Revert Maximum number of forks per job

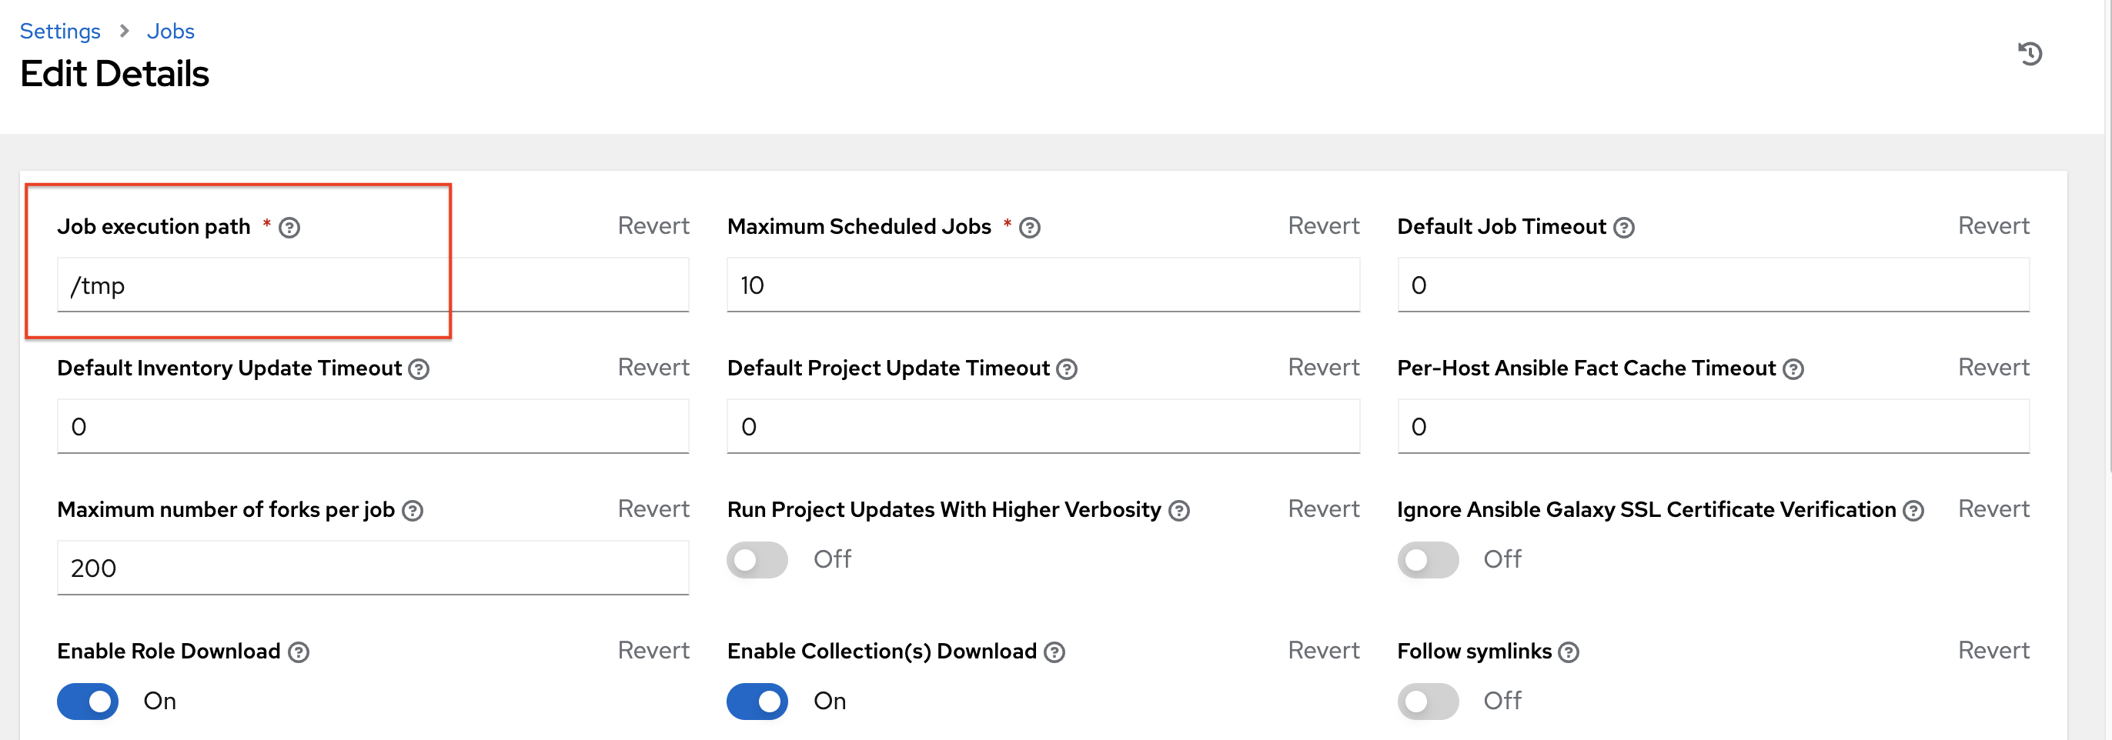coord(653,510)
